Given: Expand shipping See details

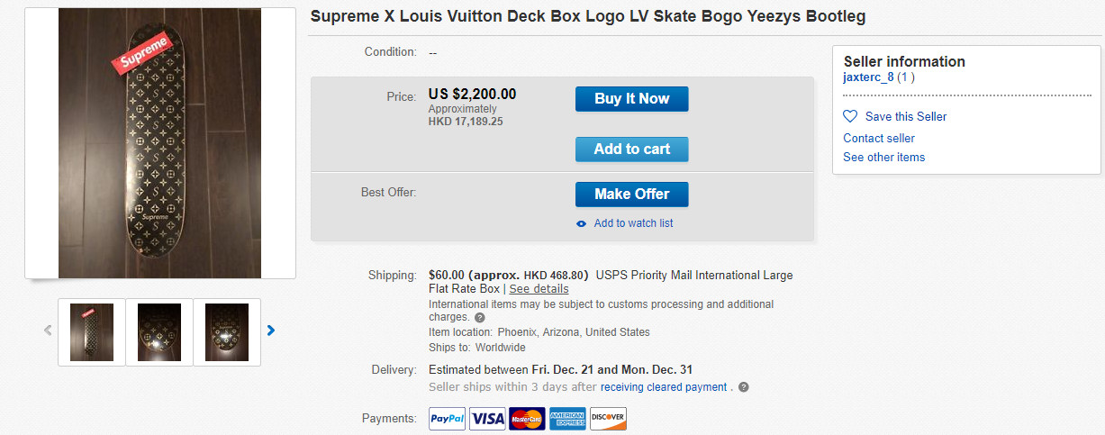Looking at the screenshot, I should point(539,289).
